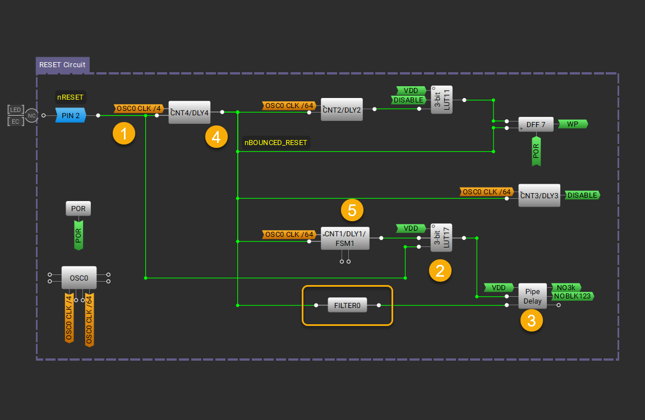Select the PIN 2 input block

70,115
